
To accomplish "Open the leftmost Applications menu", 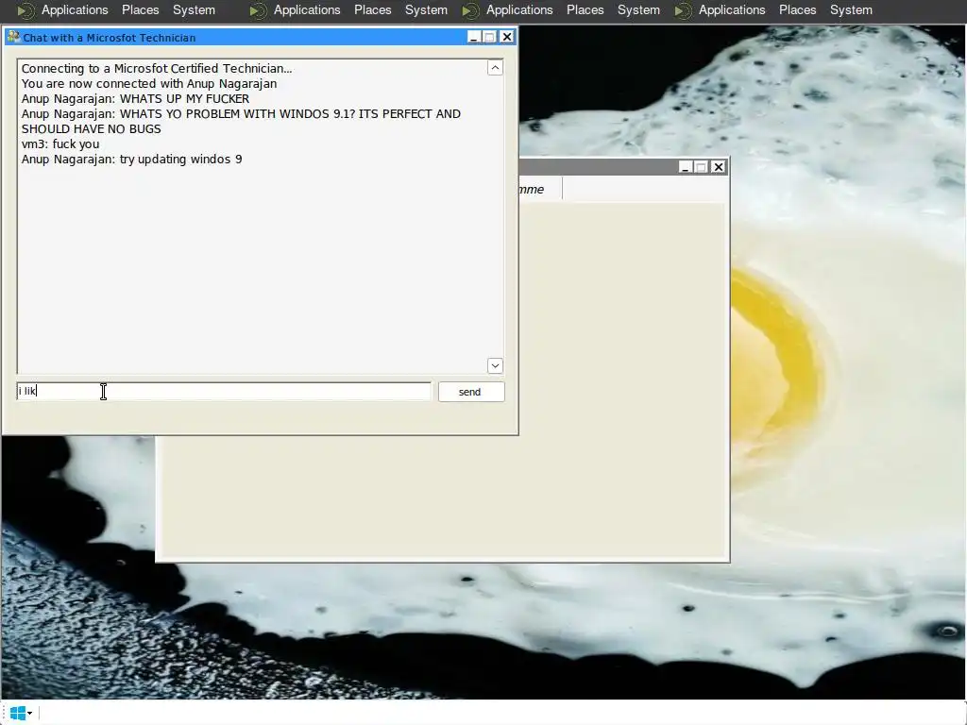I will pos(75,9).
